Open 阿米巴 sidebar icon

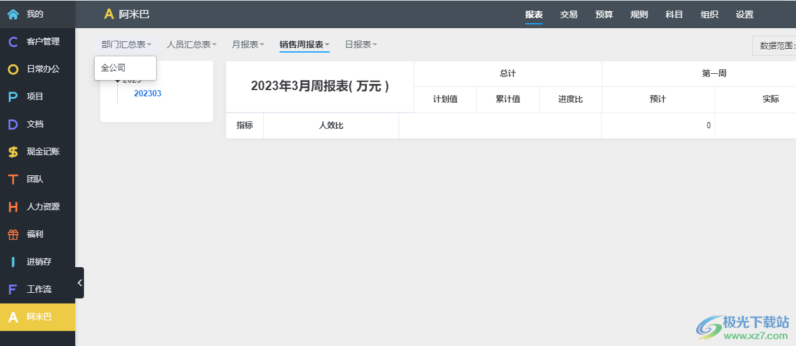click(x=13, y=317)
